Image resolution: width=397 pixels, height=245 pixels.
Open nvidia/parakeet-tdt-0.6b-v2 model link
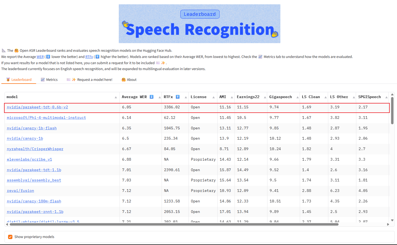point(37,107)
